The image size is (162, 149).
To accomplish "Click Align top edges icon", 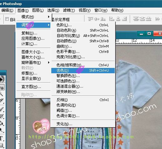I will click(x=90, y=19).
